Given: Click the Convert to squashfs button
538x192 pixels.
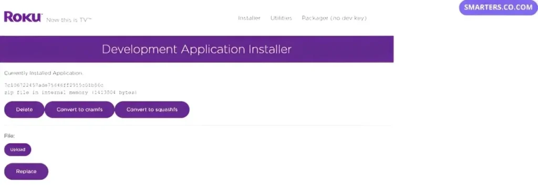Looking at the screenshot, I should tap(152, 110).
